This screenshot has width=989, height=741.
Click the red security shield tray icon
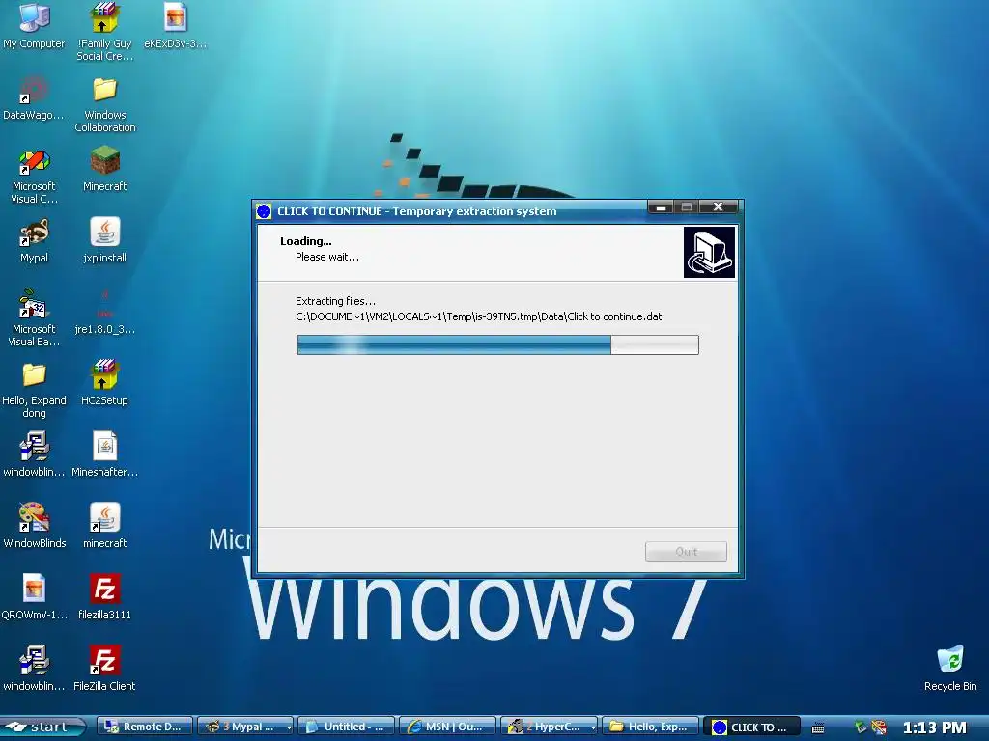click(x=879, y=727)
